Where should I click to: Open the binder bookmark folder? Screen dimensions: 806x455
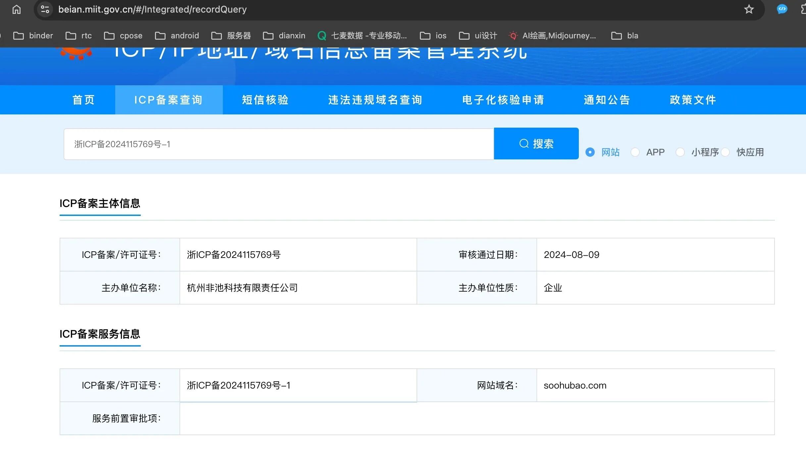pos(33,35)
